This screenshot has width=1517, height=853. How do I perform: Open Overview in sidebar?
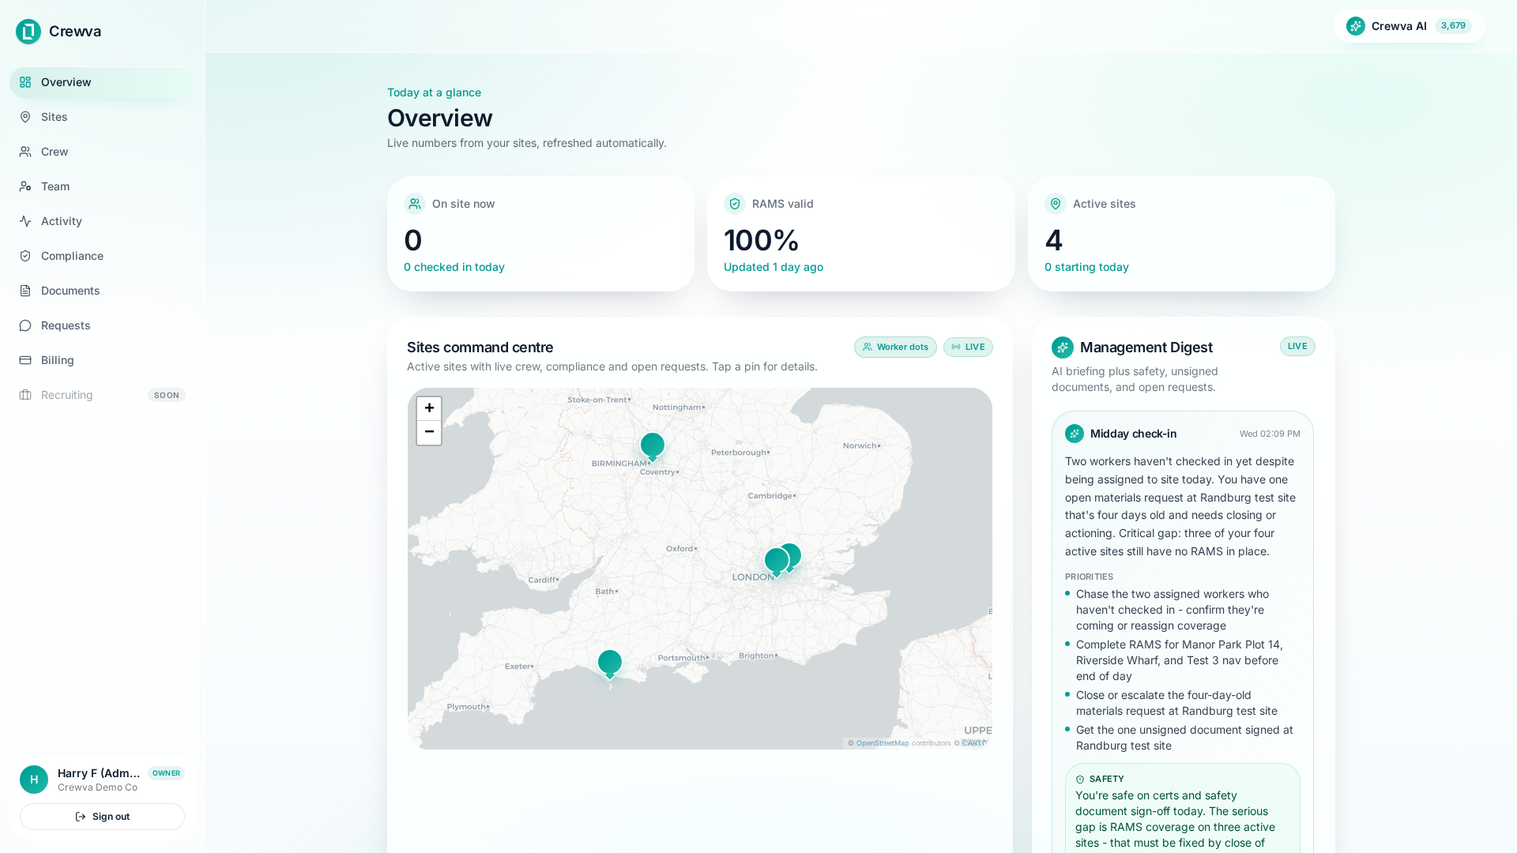(x=102, y=82)
